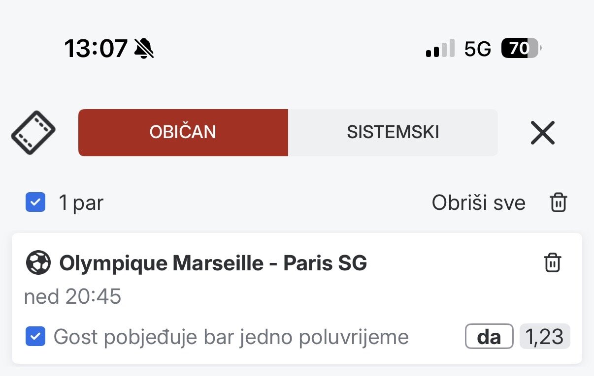Tap the 1,23 odds value
This screenshot has width=594, height=376.
[545, 337]
